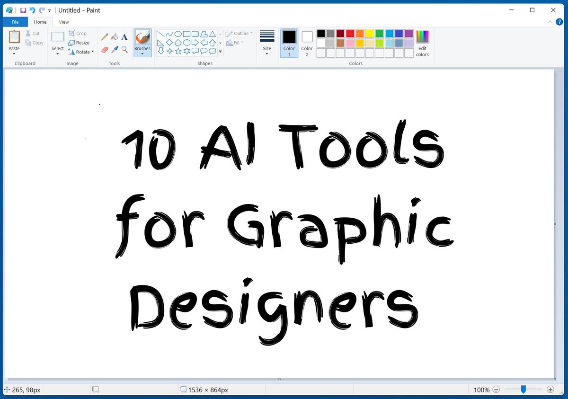Choose the Oval shape from Shapes gallery

pyautogui.click(x=178, y=34)
